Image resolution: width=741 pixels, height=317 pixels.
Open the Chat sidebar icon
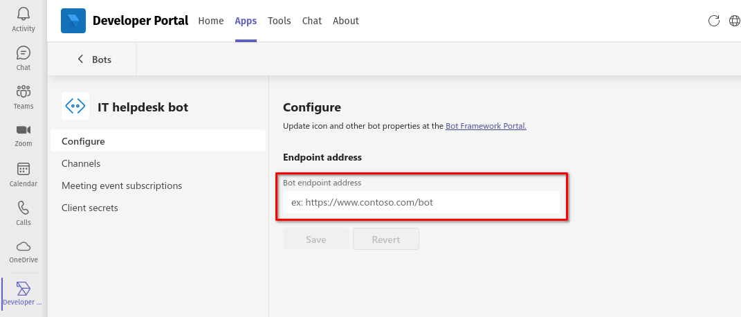tap(23, 53)
